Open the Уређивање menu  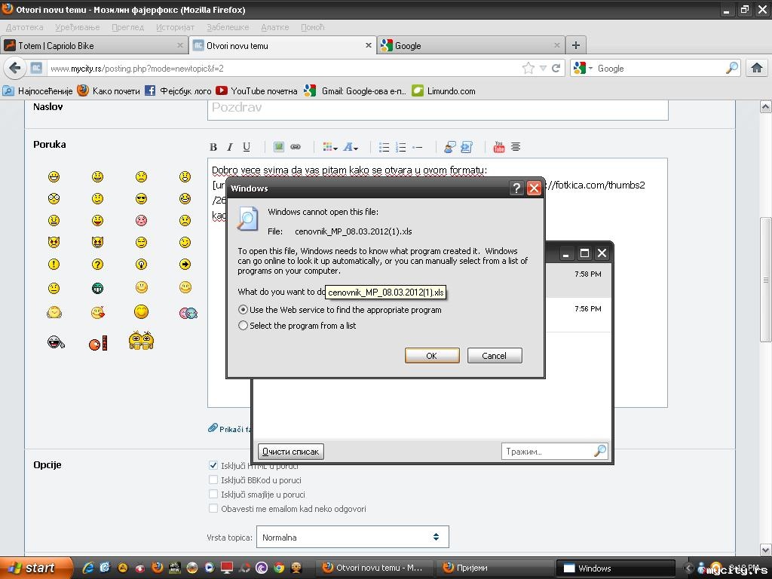(x=78, y=27)
